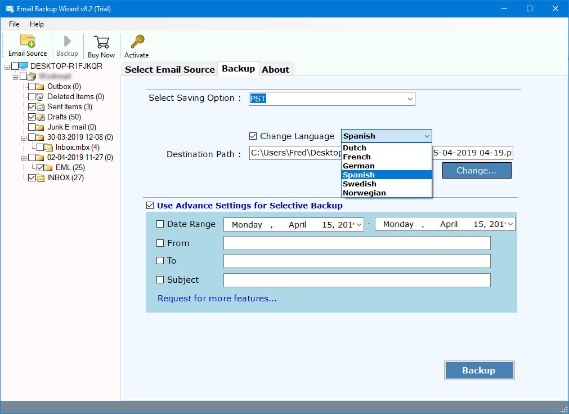Open the Select Saving Option dropdown

(410, 99)
